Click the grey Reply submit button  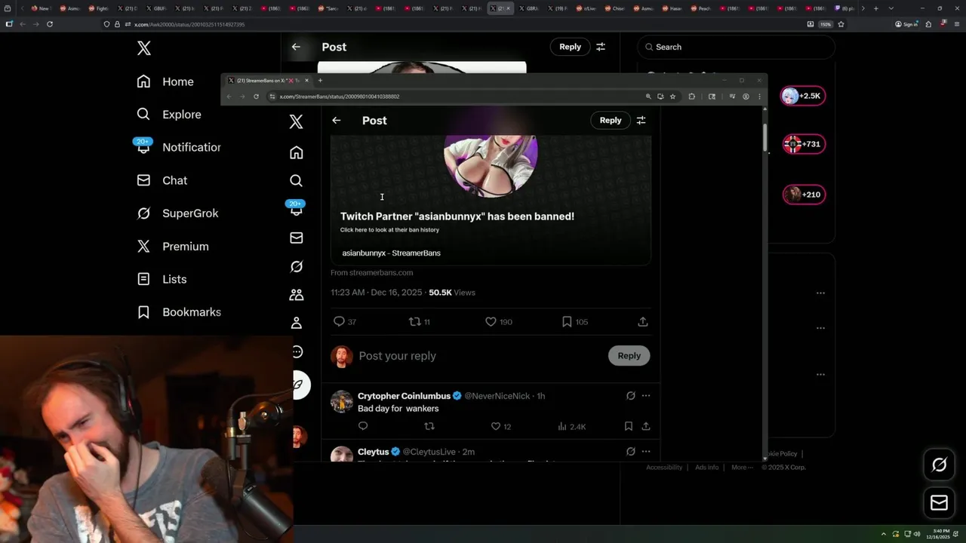(x=629, y=356)
